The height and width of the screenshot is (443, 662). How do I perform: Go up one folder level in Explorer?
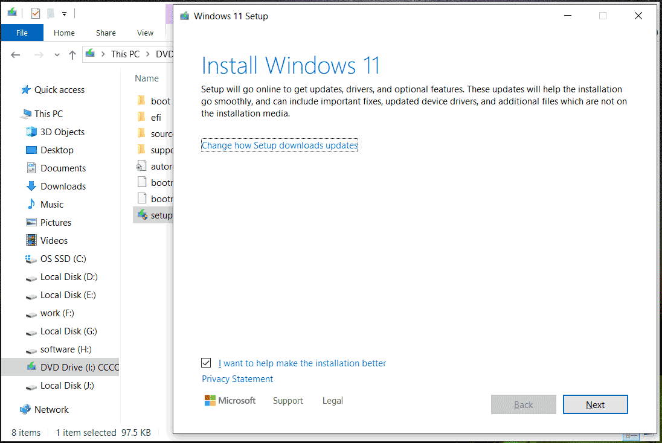tap(72, 54)
